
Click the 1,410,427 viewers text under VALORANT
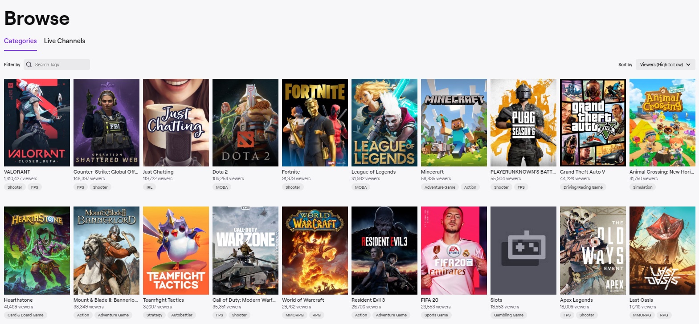click(20, 179)
